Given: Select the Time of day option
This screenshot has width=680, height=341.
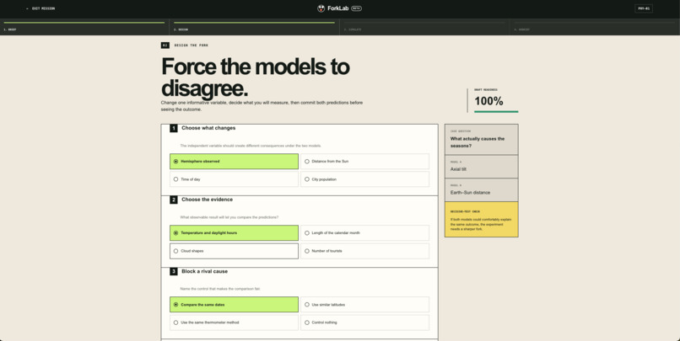Looking at the screenshot, I should (x=235, y=179).
